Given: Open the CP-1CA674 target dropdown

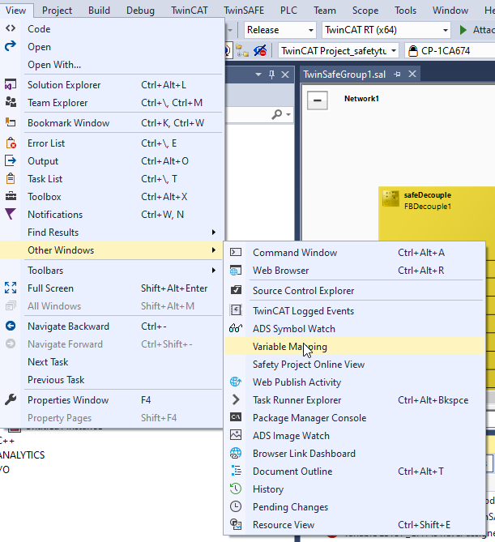Looking at the screenshot, I should pos(450,51).
